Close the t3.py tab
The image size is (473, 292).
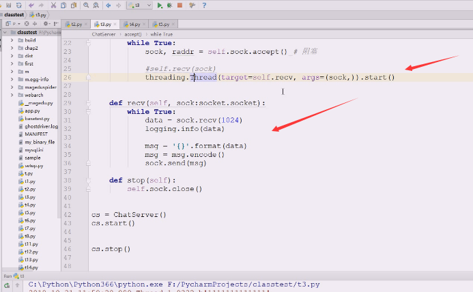(x=115, y=24)
